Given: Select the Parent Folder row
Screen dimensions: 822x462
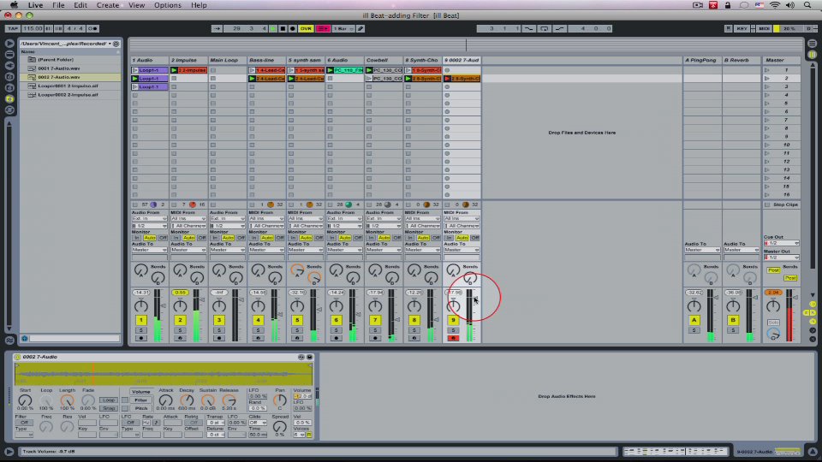Looking at the screenshot, I should click(70, 60).
